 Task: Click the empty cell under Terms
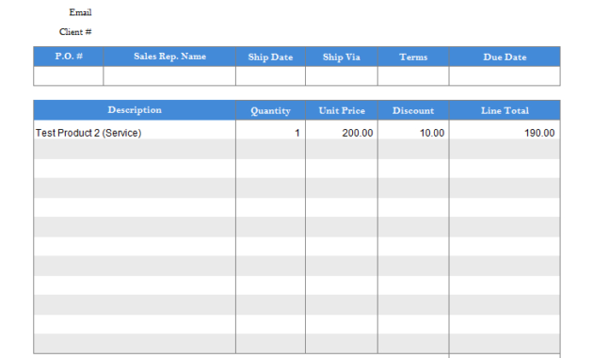point(413,76)
